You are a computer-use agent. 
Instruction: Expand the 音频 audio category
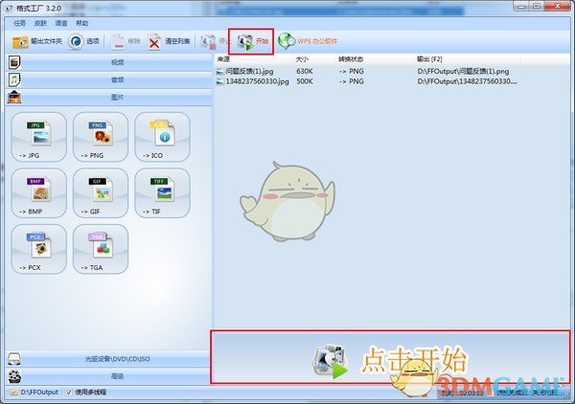click(109, 79)
